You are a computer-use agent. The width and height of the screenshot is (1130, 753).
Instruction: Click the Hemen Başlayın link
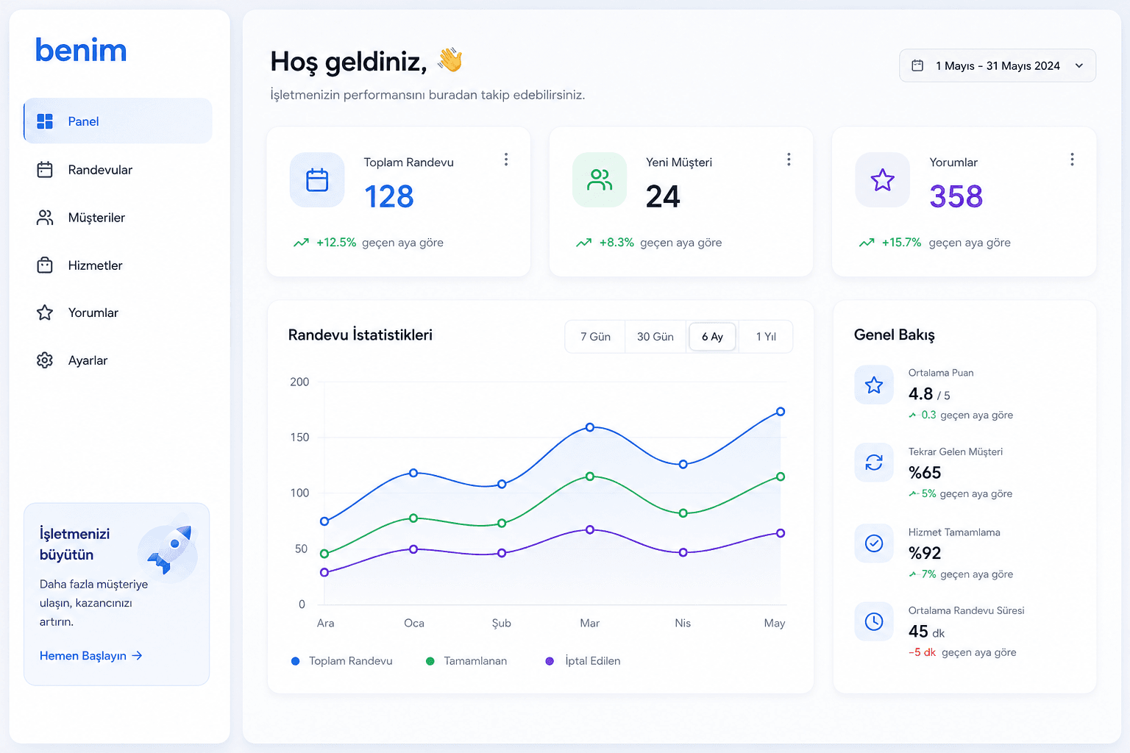click(x=90, y=656)
